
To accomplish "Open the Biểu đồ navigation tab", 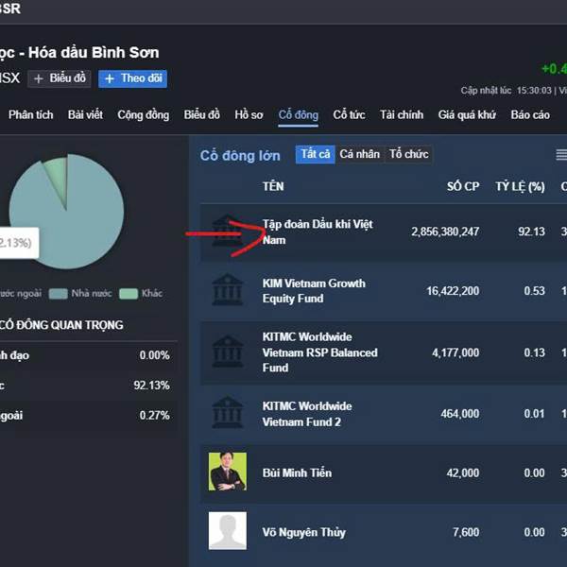I will tap(202, 114).
